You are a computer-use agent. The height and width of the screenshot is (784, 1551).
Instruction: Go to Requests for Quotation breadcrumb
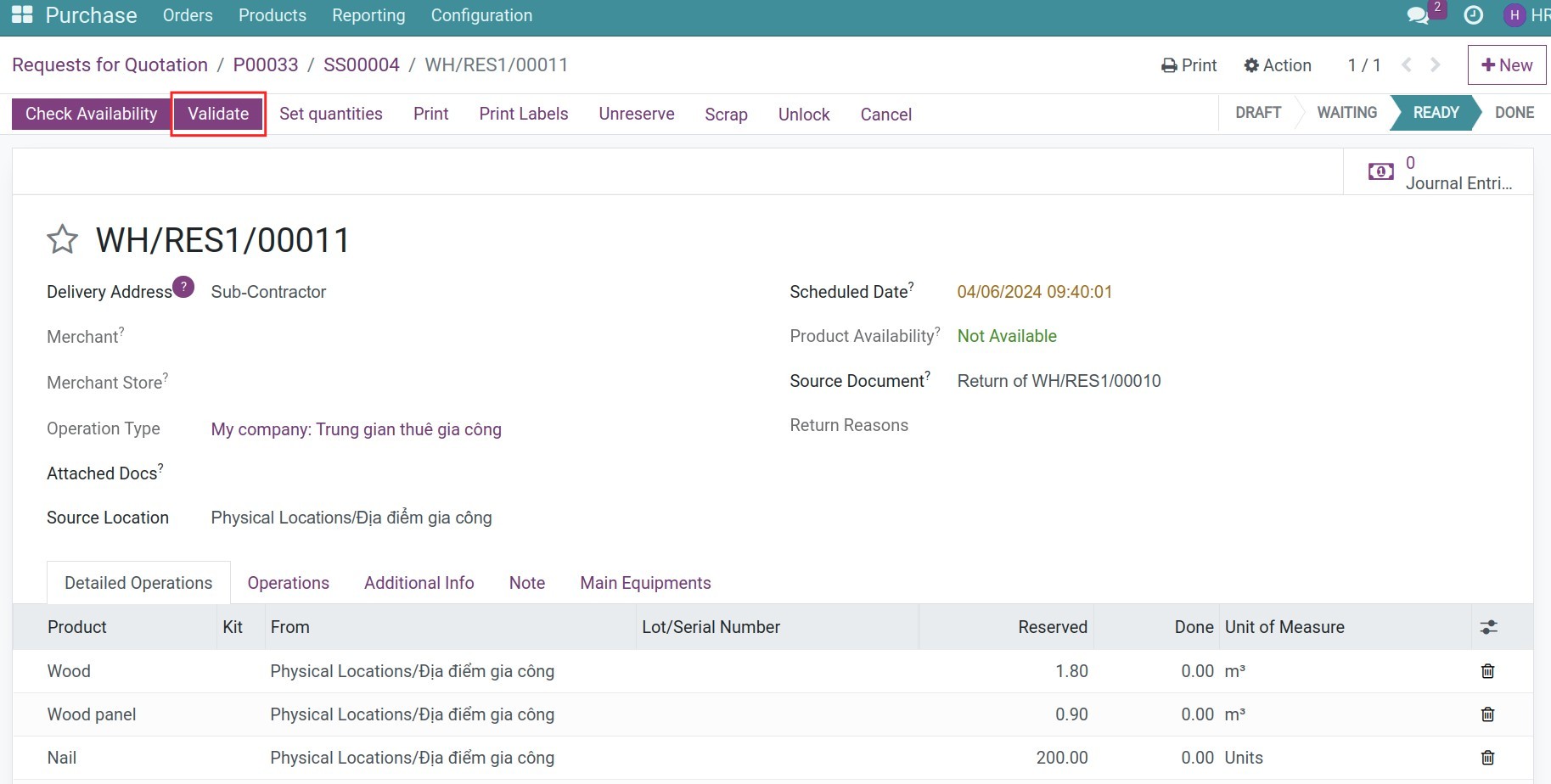(x=110, y=65)
